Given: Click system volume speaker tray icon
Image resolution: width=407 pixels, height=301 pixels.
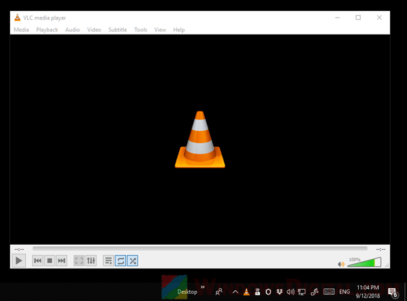Looking at the screenshot, I should (x=290, y=292).
